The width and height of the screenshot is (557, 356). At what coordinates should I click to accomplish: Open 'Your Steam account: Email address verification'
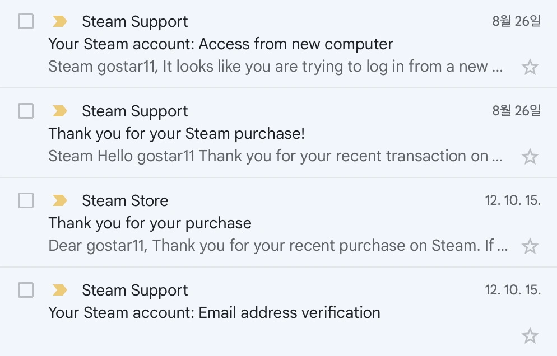(x=214, y=312)
